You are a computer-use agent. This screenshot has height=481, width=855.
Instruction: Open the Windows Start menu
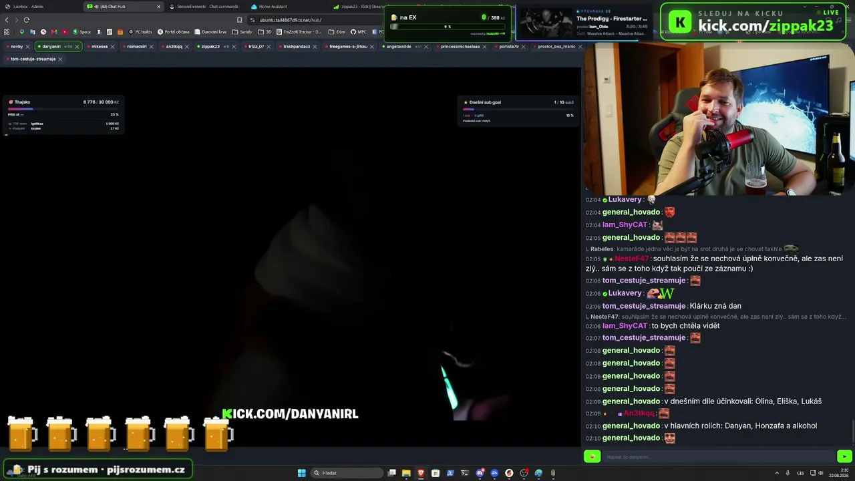pos(302,473)
